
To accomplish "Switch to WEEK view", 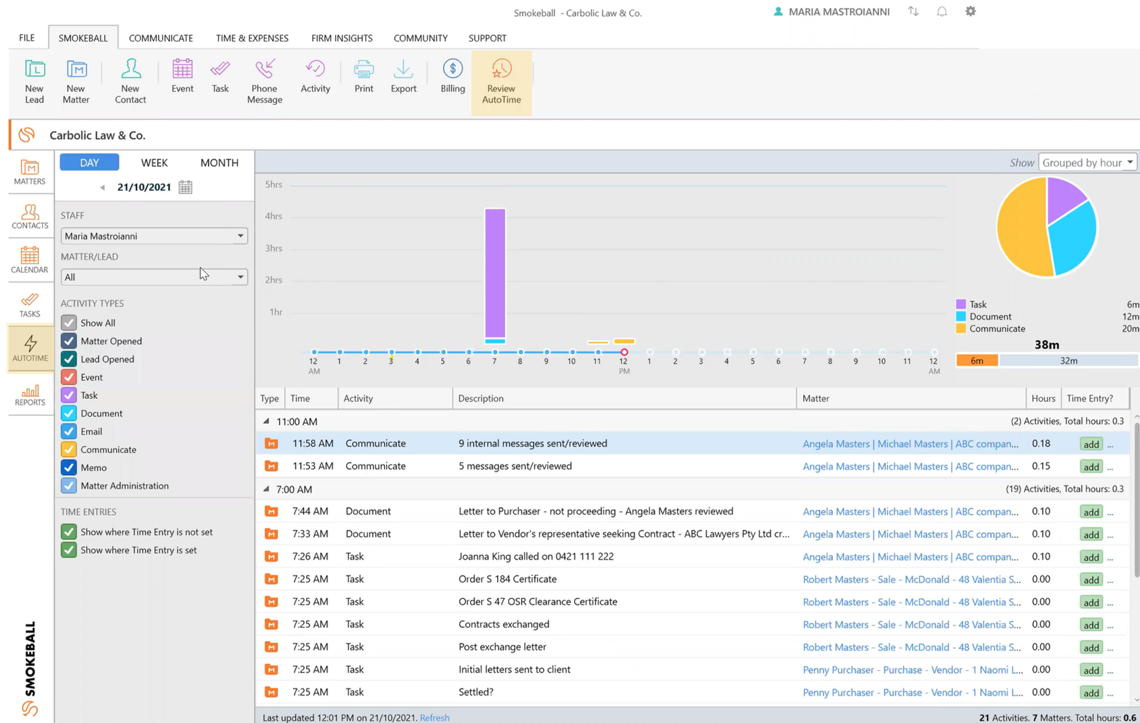I will pyautogui.click(x=154, y=163).
